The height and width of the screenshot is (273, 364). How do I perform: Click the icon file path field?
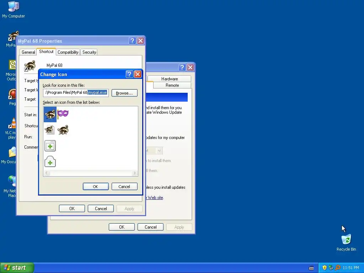coord(76,93)
